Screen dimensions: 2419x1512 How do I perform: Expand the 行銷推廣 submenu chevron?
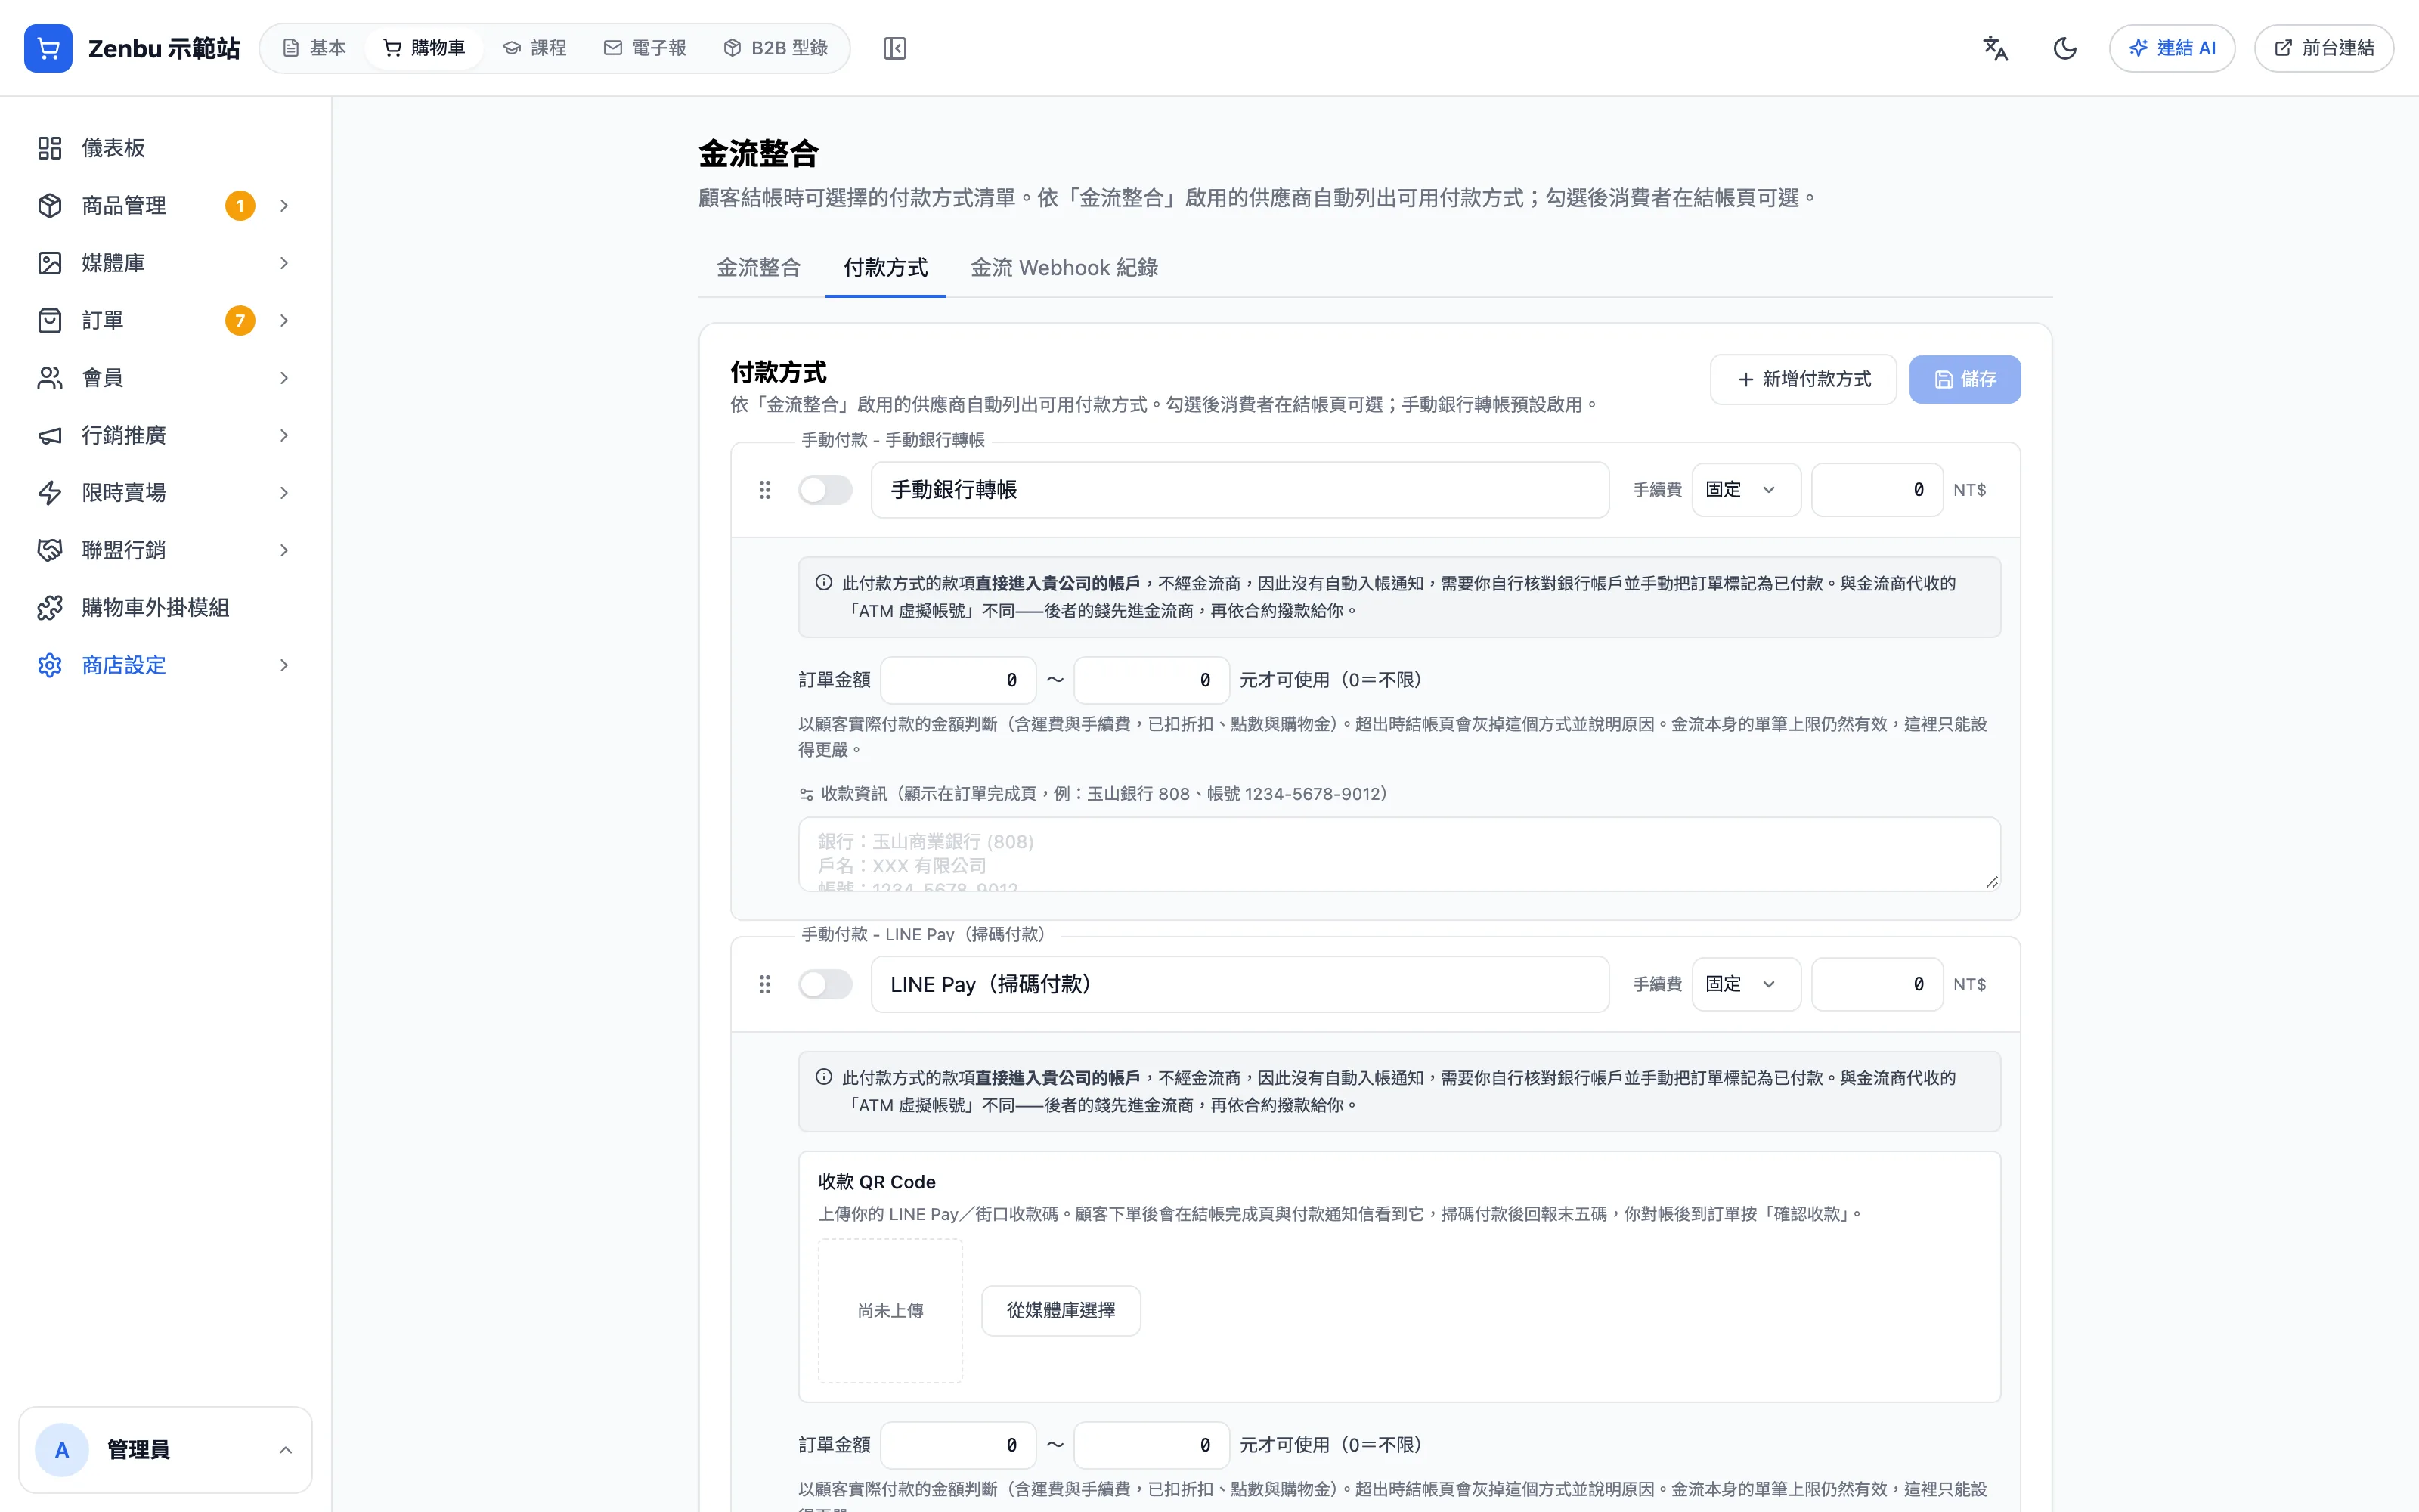[284, 435]
